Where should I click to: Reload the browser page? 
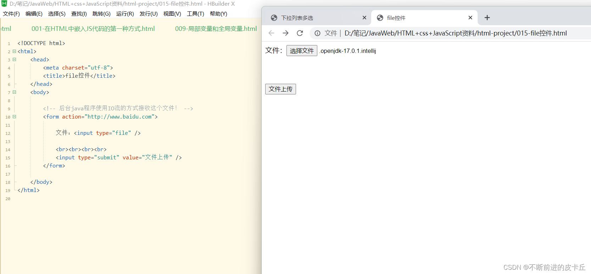300,33
